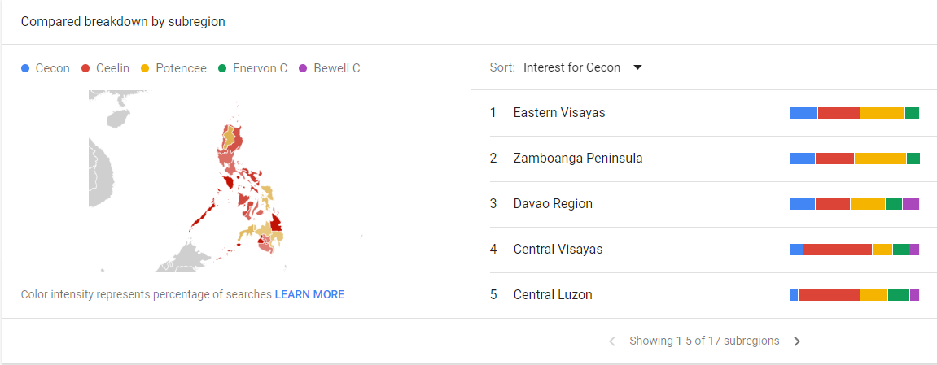Viewport: 937px width, 365px height.
Task: Click the yellow Potencee legend dot
Action: (x=146, y=68)
